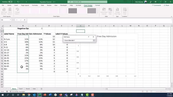Screen dimensions: 173x97
Task: Open the Customize Quick Access Toolbar dropdown
Action: point(26,2)
